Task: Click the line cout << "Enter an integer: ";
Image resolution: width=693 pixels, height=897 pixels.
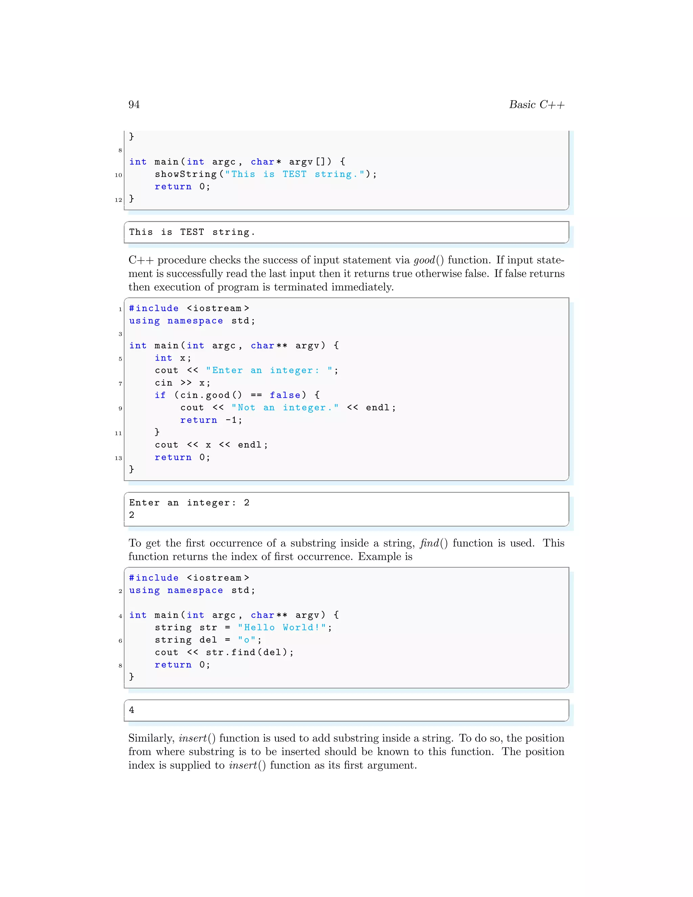Action: point(246,371)
